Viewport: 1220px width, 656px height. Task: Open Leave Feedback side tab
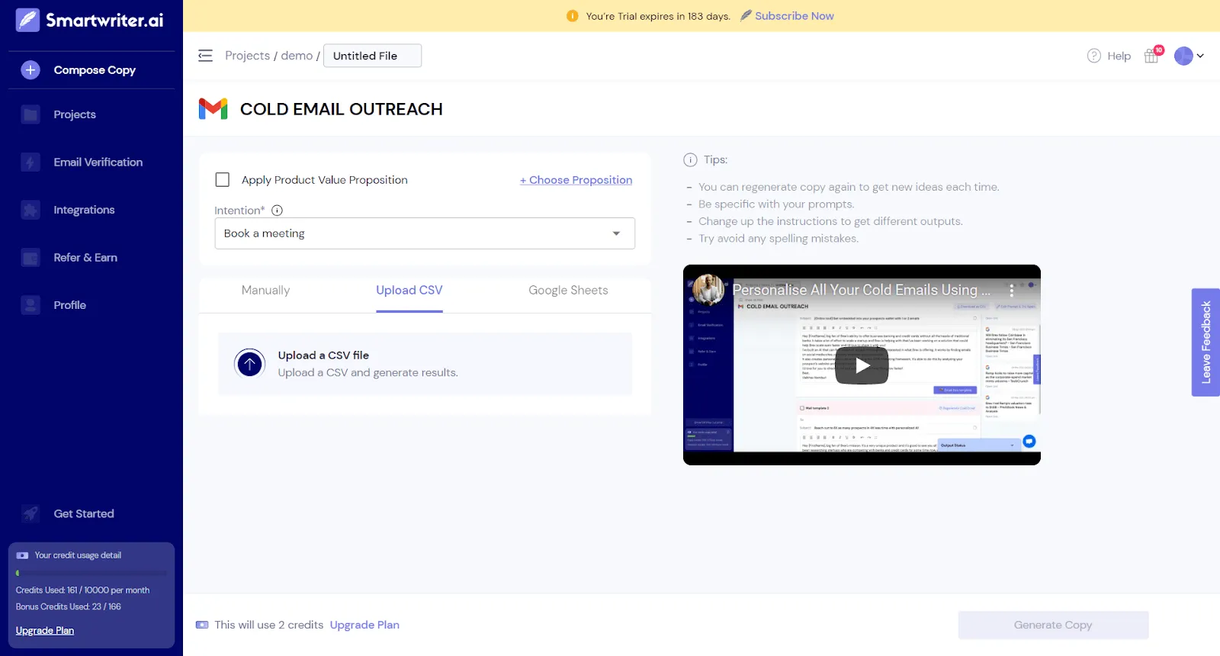click(x=1206, y=342)
